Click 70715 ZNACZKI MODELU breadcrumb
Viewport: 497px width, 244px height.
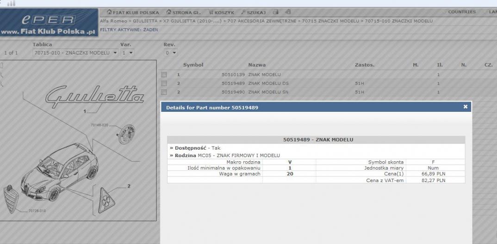pyautogui.click(x=330, y=21)
